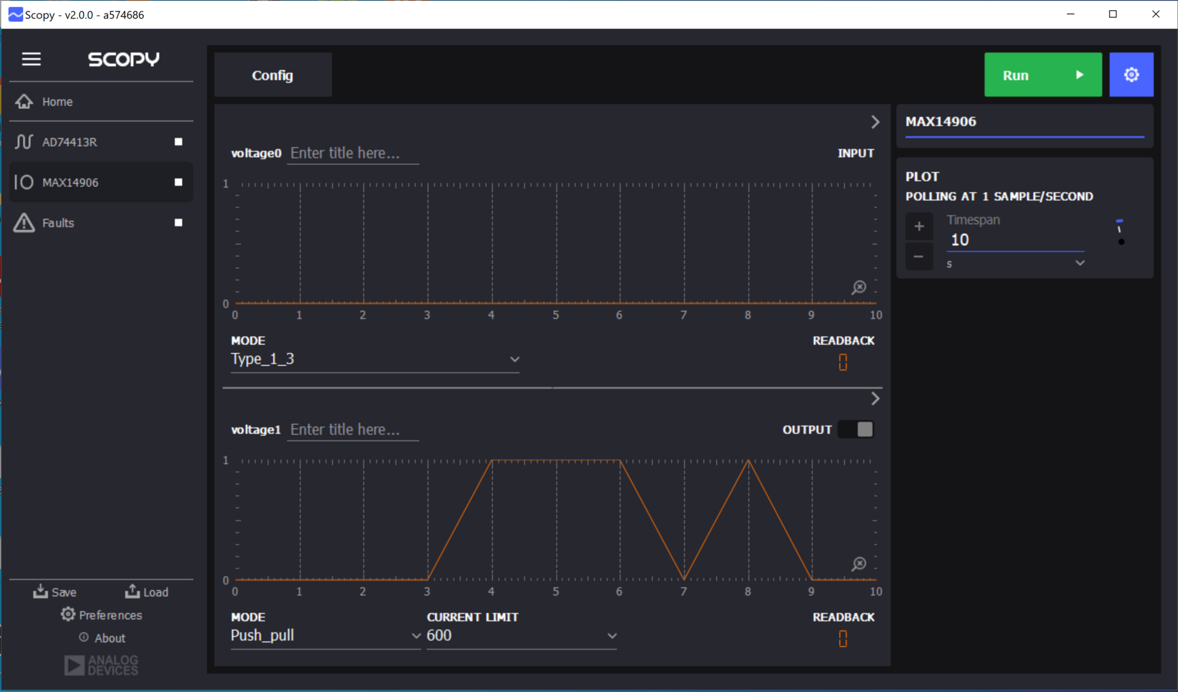Click the About info icon
Viewport: 1178px width, 692px height.
pos(84,638)
